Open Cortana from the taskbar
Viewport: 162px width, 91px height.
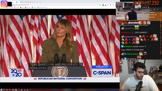tap(7, 90)
